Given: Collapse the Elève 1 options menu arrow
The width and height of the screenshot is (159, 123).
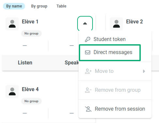Looking at the screenshot, I should pyautogui.click(x=85, y=23).
